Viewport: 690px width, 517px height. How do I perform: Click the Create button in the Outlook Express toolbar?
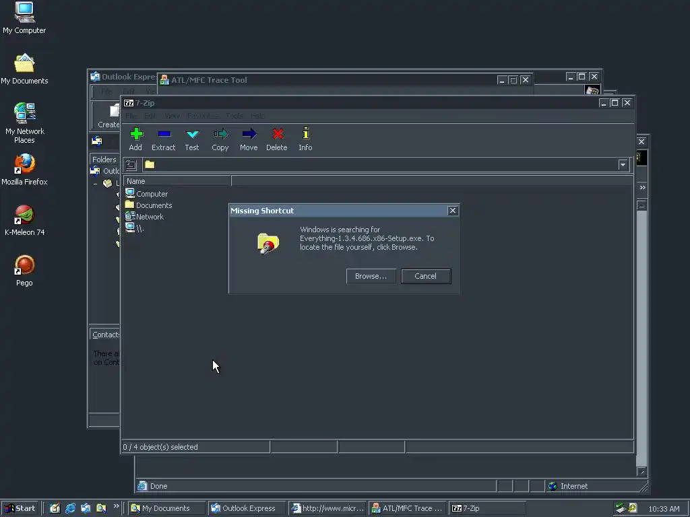[x=108, y=116]
